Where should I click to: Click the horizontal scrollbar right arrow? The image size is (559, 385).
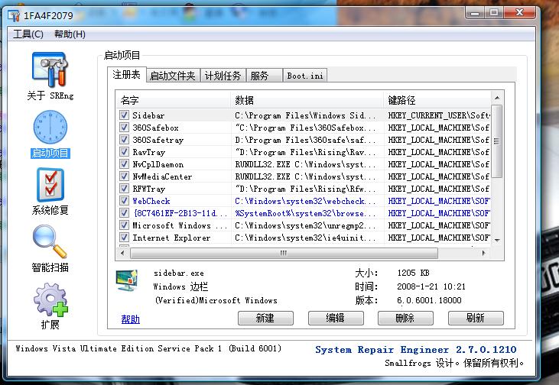pyautogui.click(x=484, y=253)
